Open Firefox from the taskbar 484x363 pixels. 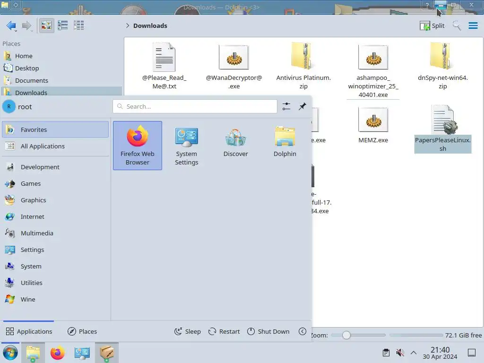coord(57,353)
